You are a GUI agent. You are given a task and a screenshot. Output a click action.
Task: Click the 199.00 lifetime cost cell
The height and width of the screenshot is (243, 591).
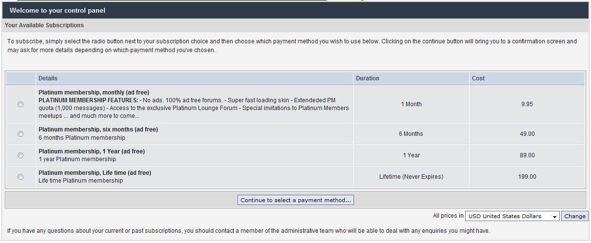[x=527, y=177]
